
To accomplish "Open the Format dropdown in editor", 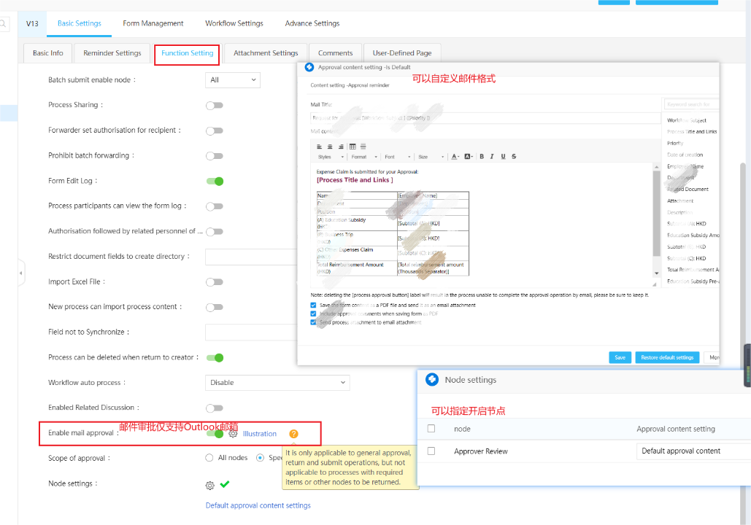I will [364, 157].
